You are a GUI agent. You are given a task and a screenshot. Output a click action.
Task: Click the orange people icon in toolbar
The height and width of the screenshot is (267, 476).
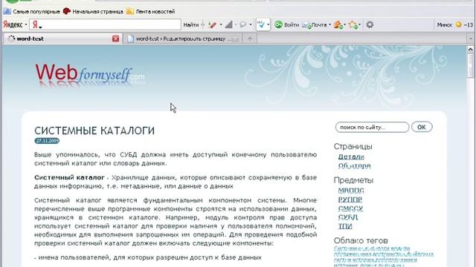[338, 24]
